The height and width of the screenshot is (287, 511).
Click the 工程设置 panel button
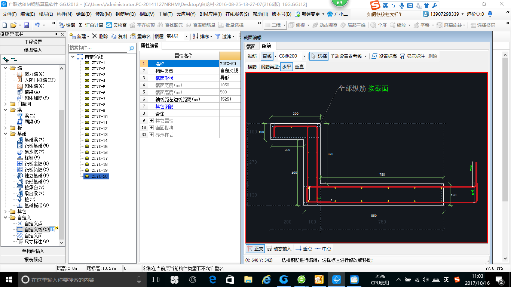coord(33,42)
